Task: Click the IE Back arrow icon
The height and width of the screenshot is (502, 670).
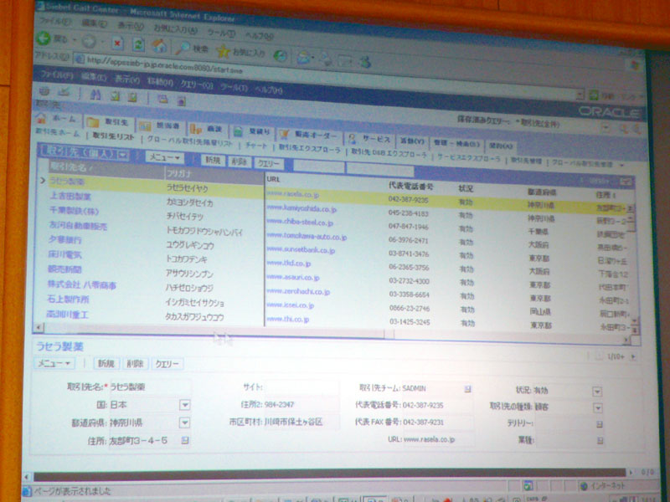Action: click(44, 38)
